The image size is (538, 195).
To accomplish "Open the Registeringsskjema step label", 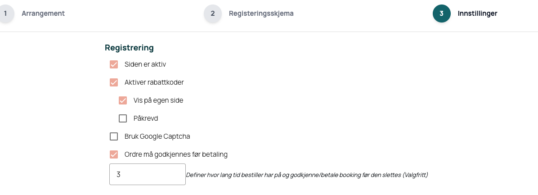I will [x=261, y=14].
